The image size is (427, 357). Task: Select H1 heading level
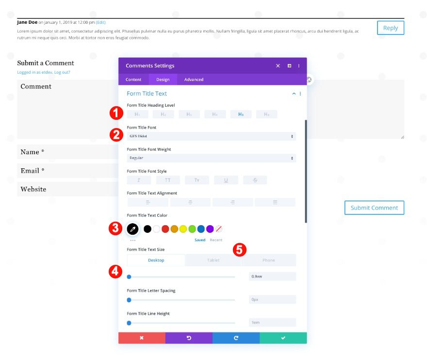coord(137,114)
